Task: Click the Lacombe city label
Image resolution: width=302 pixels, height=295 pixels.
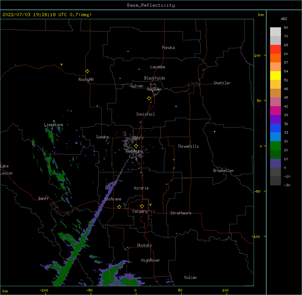Action: (x=158, y=67)
